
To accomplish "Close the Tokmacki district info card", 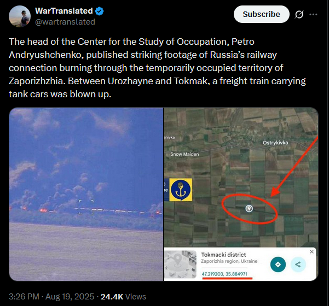I will 312,252.
